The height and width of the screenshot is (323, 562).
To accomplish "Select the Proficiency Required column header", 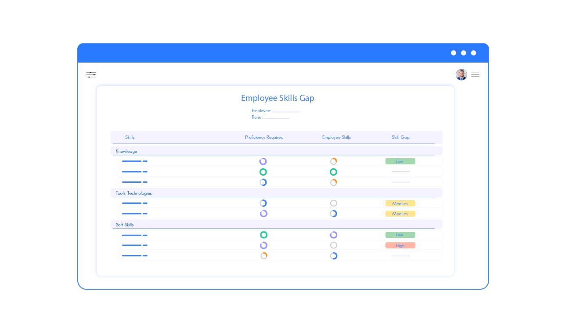I will click(x=264, y=137).
